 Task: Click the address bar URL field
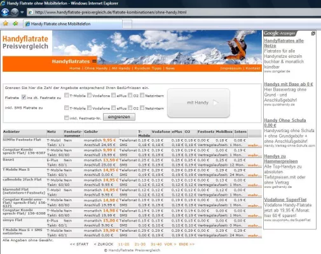pos(174,12)
